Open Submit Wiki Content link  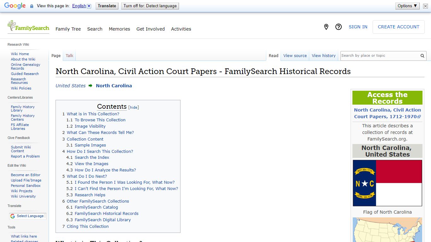(21, 149)
